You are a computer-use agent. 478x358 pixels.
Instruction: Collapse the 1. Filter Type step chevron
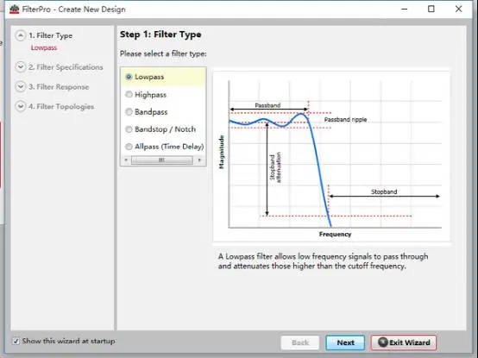[x=21, y=35]
